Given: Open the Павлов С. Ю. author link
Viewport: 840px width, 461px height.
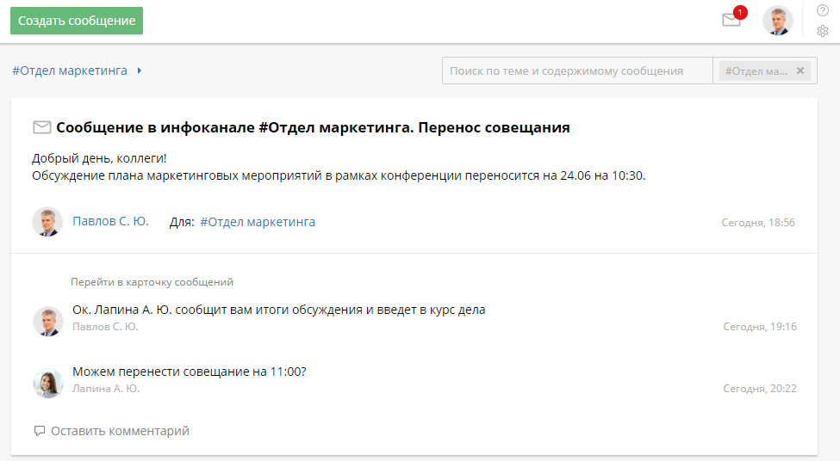Looking at the screenshot, I should coord(110,221).
